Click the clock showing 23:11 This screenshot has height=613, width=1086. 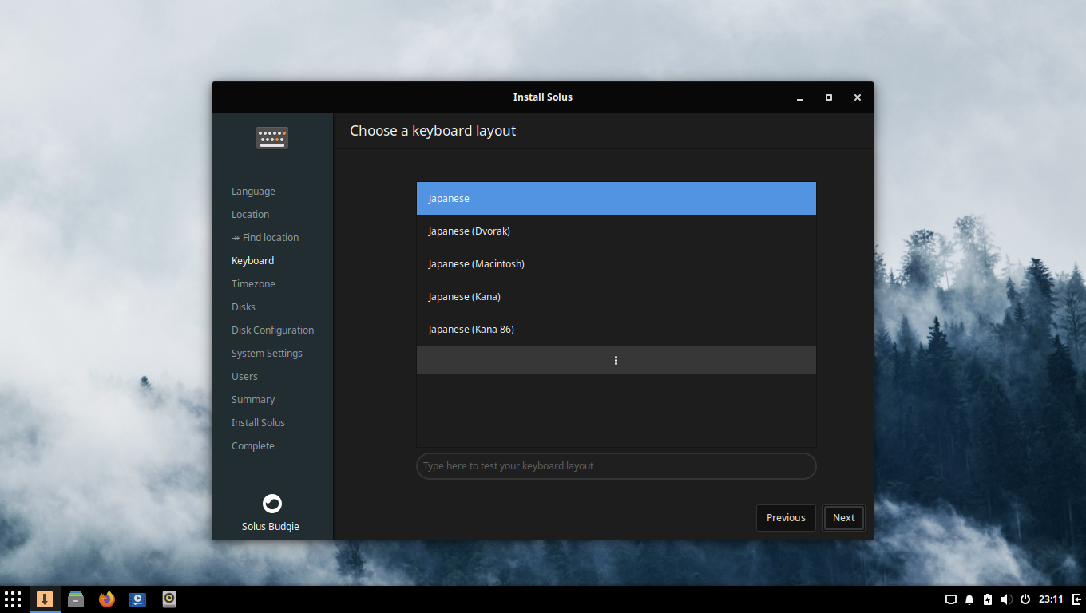pyautogui.click(x=1051, y=599)
